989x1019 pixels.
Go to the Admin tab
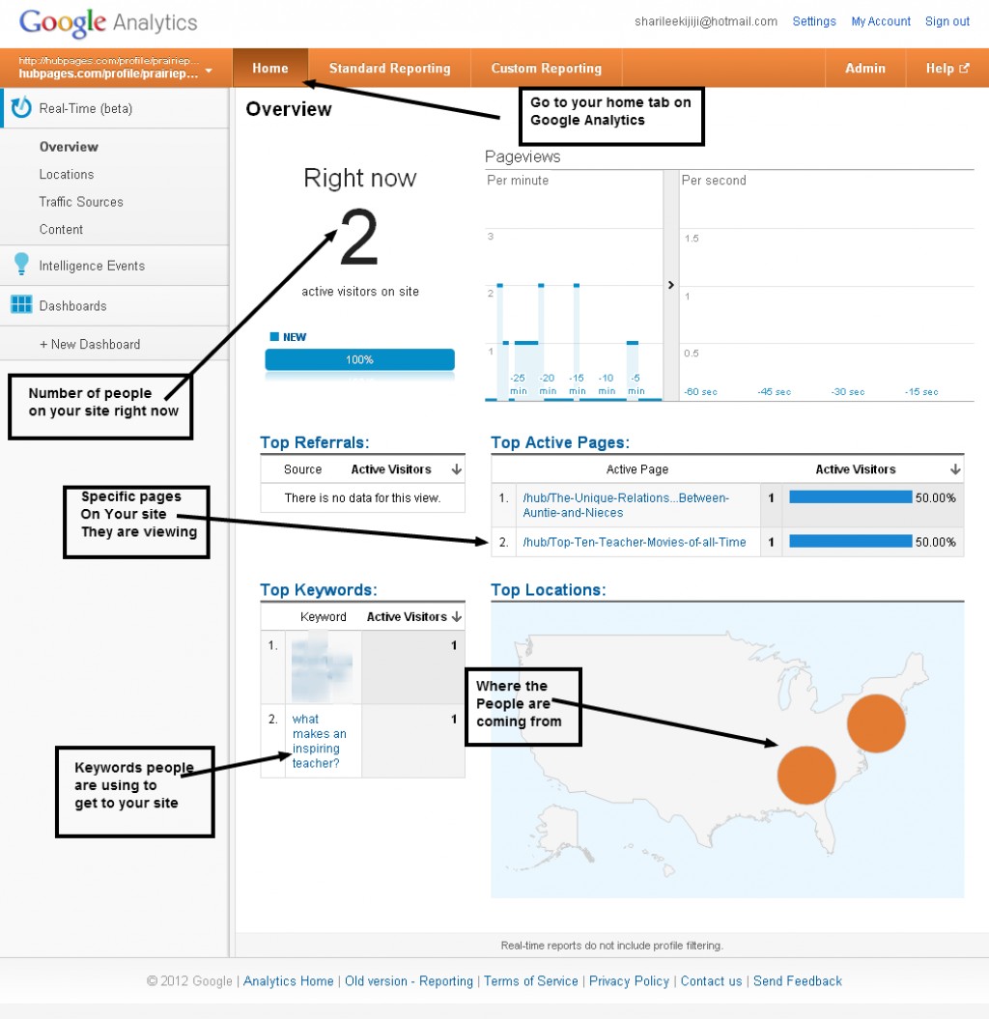(864, 69)
